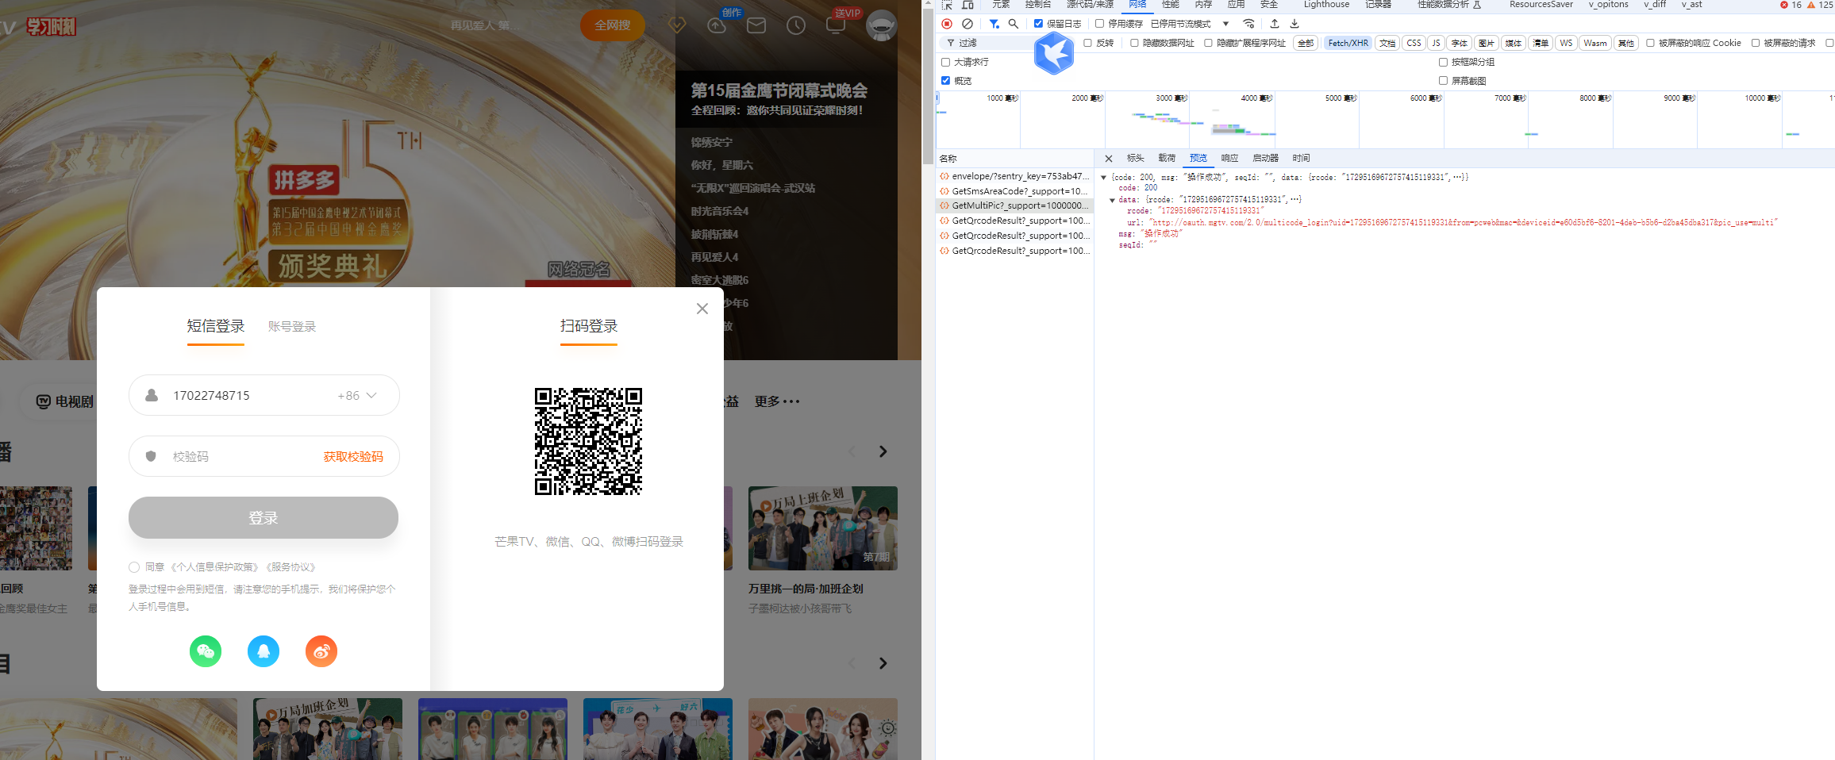The height and width of the screenshot is (760, 1835).
Task: Click the phone number input field
Action: click(264, 395)
